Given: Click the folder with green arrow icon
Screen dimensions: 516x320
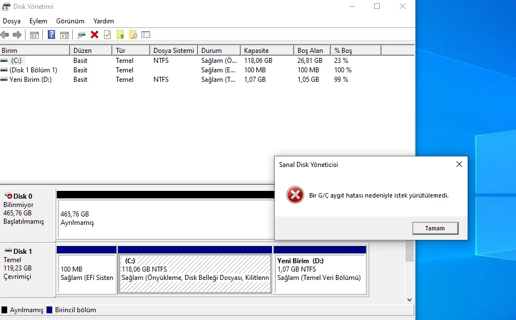Looking at the screenshot, I should click(x=121, y=35).
